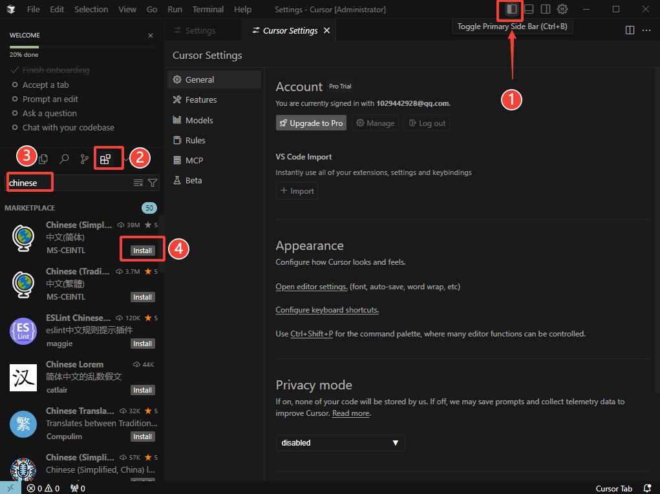Clear extension search results icon
The height and width of the screenshot is (494, 660).
click(x=138, y=183)
